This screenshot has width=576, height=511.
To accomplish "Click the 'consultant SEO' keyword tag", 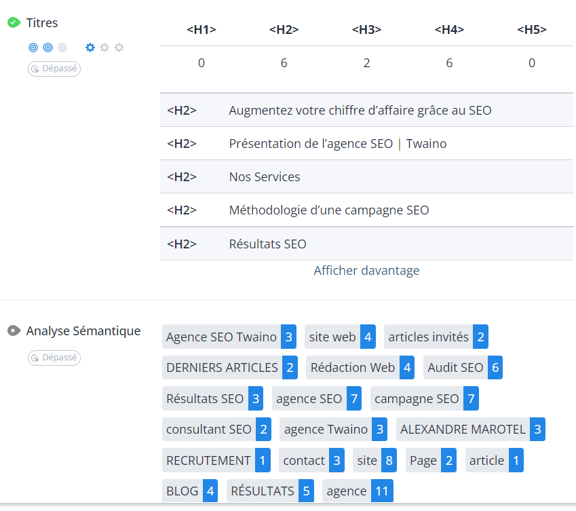I will [216, 429].
